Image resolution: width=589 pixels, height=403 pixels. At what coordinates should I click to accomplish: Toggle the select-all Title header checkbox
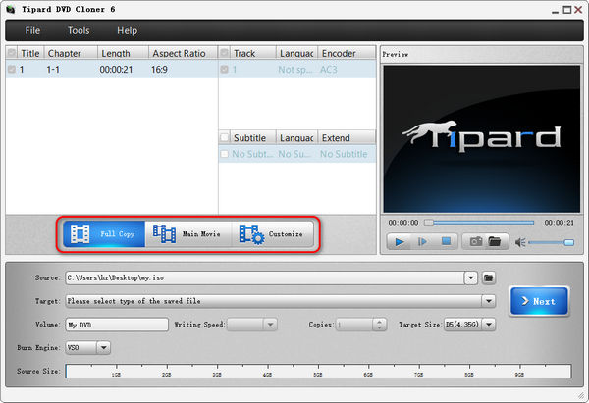tap(12, 53)
